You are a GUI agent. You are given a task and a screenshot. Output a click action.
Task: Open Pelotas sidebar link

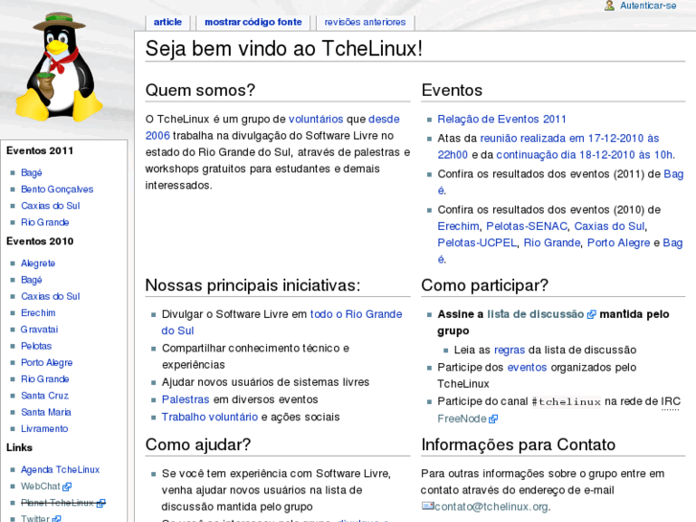[36, 346]
